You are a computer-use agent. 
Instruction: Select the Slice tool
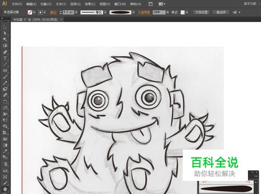[x=5, y=183]
